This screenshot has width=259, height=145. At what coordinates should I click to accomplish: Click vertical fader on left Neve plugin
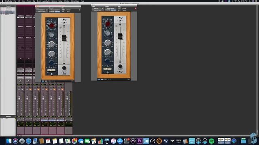pyautogui.click(x=64, y=37)
